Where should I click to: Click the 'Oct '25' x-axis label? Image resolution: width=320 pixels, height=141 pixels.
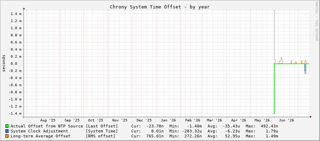[96, 120]
